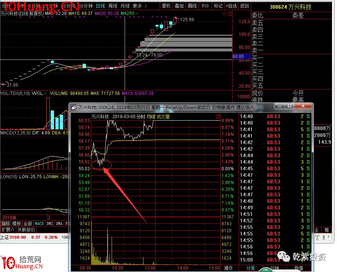Image resolution: width=337 pixels, height=272 pixels.
Task: Open F10 company information
Action: point(205,6)
